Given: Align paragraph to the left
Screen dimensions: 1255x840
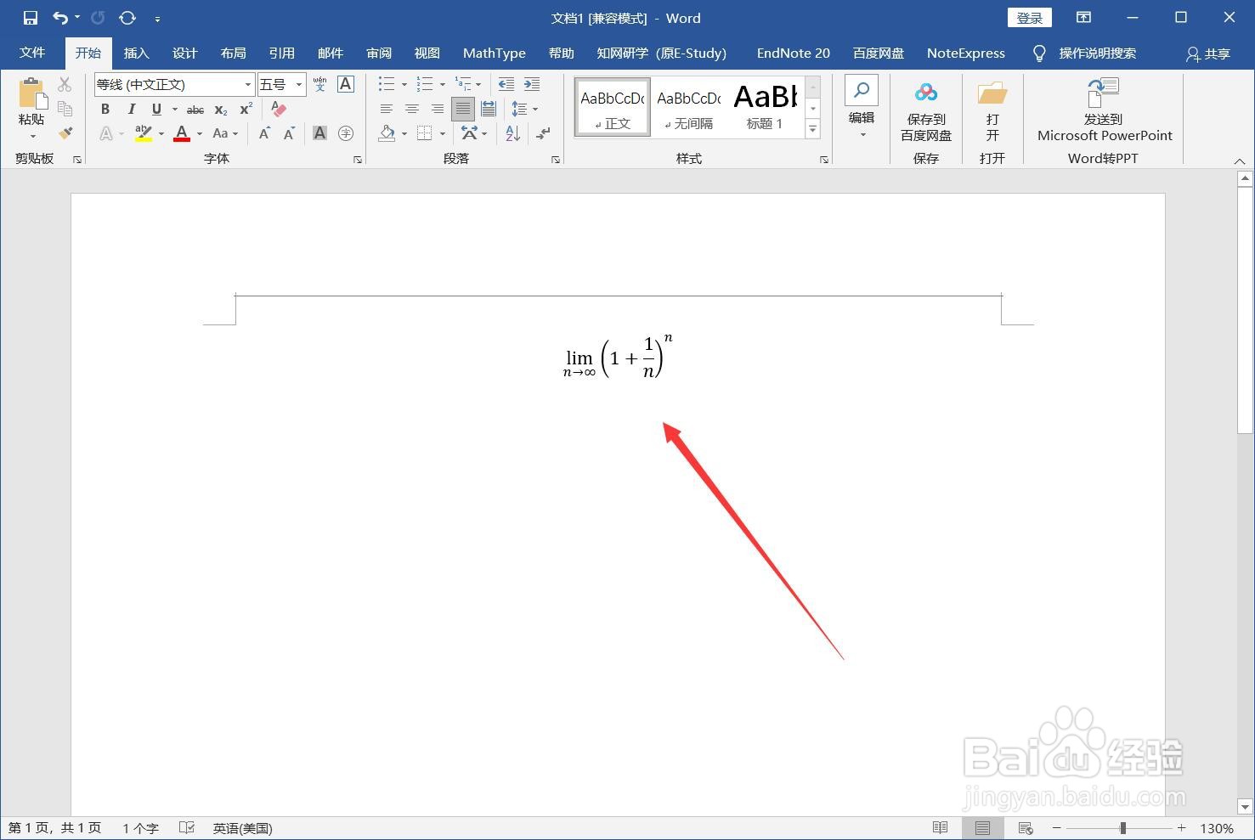Looking at the screenshot, I should pyautogui.click(x=386, y=109).
